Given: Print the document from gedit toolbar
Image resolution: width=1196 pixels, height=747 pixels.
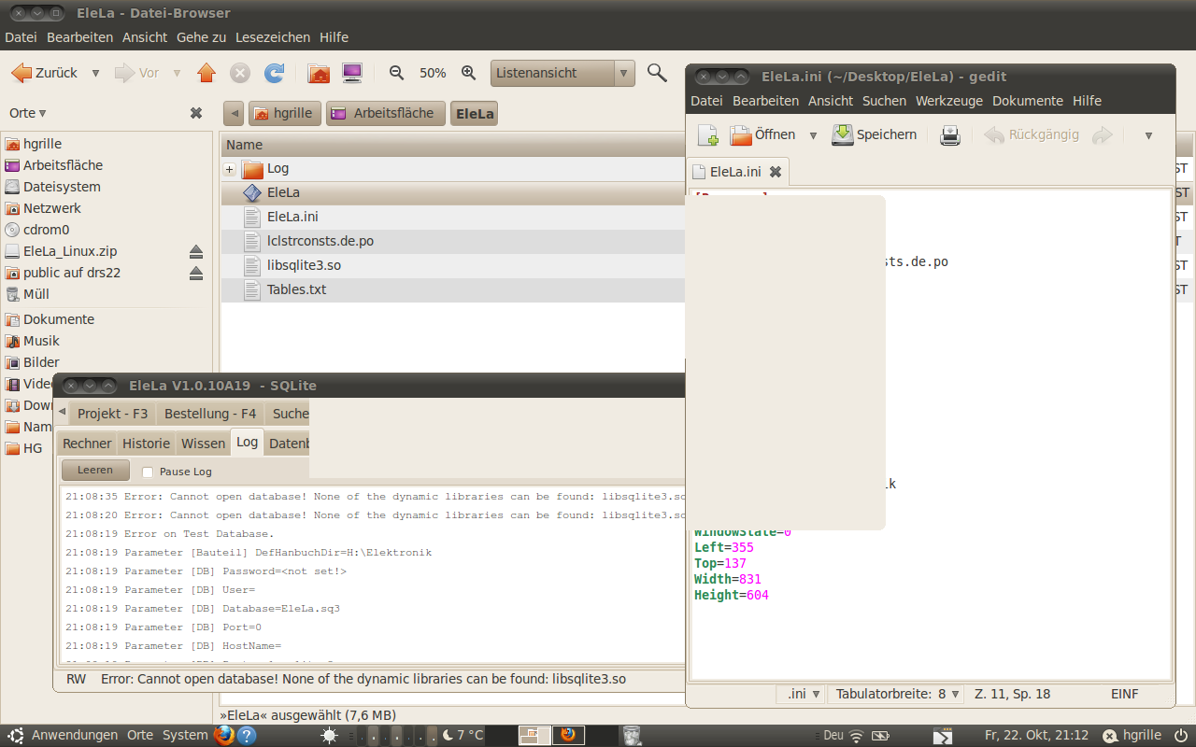Looking at the screenshot, I should tap(950, 135).
